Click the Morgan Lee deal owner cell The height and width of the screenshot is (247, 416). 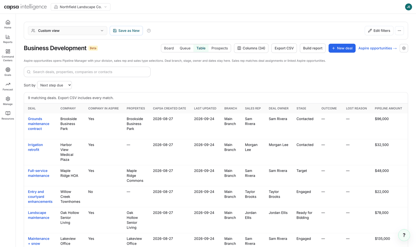click(x=278, y=145)
